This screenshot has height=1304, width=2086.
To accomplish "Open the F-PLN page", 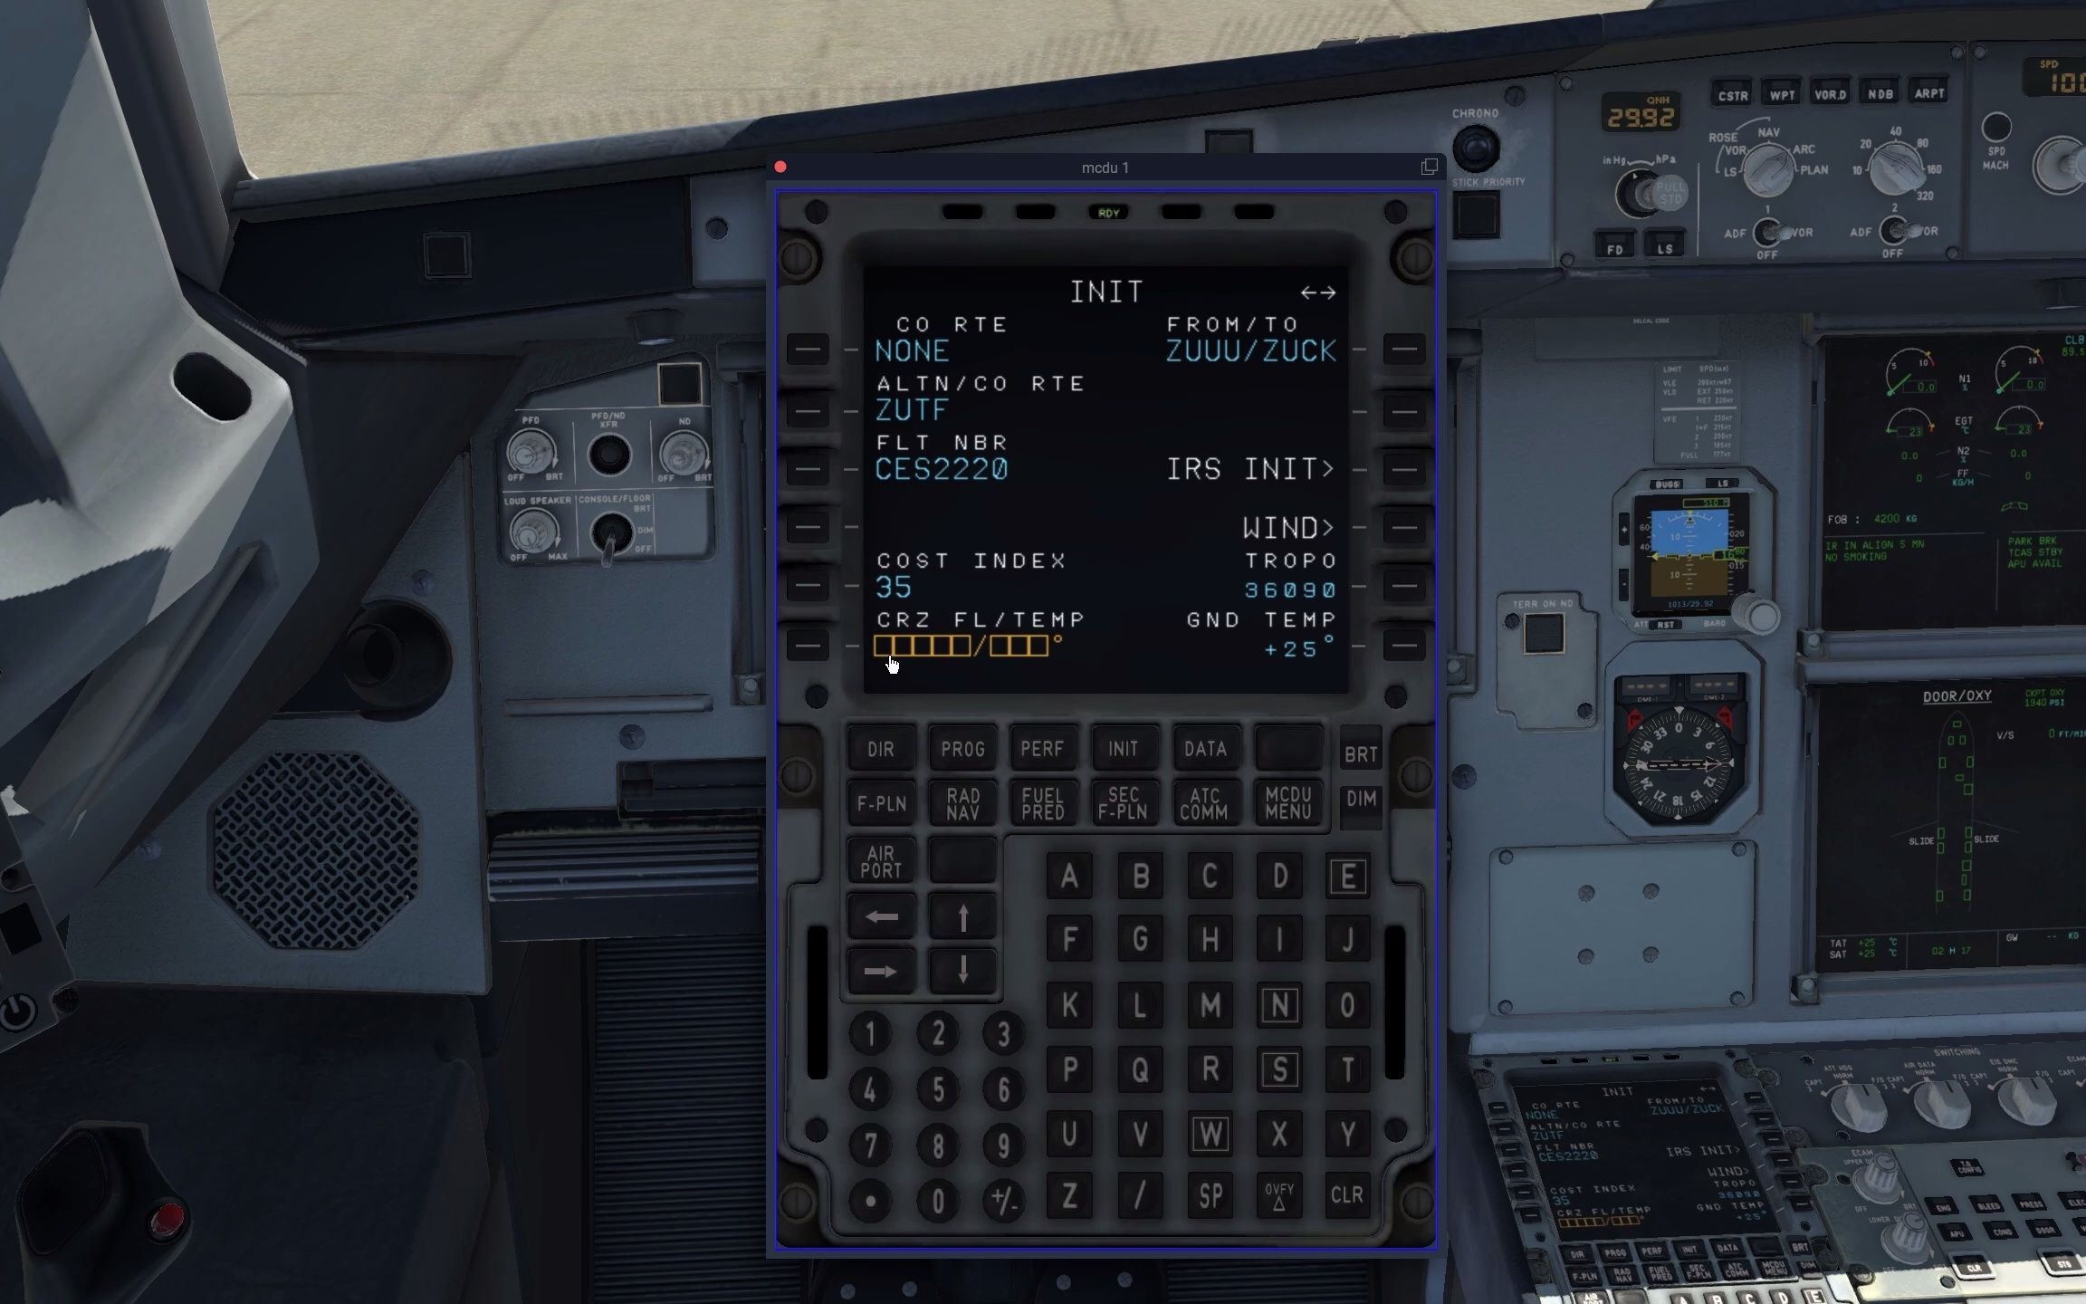I will [880, 802].
